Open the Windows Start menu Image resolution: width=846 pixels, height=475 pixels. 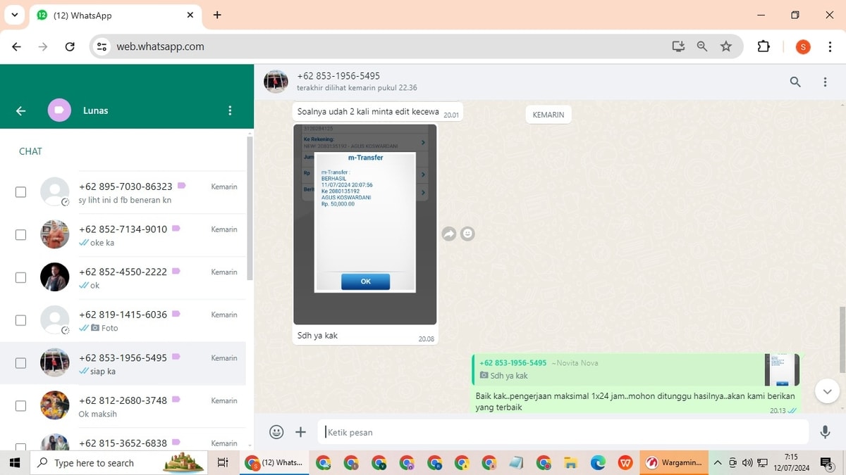(14, 462)
